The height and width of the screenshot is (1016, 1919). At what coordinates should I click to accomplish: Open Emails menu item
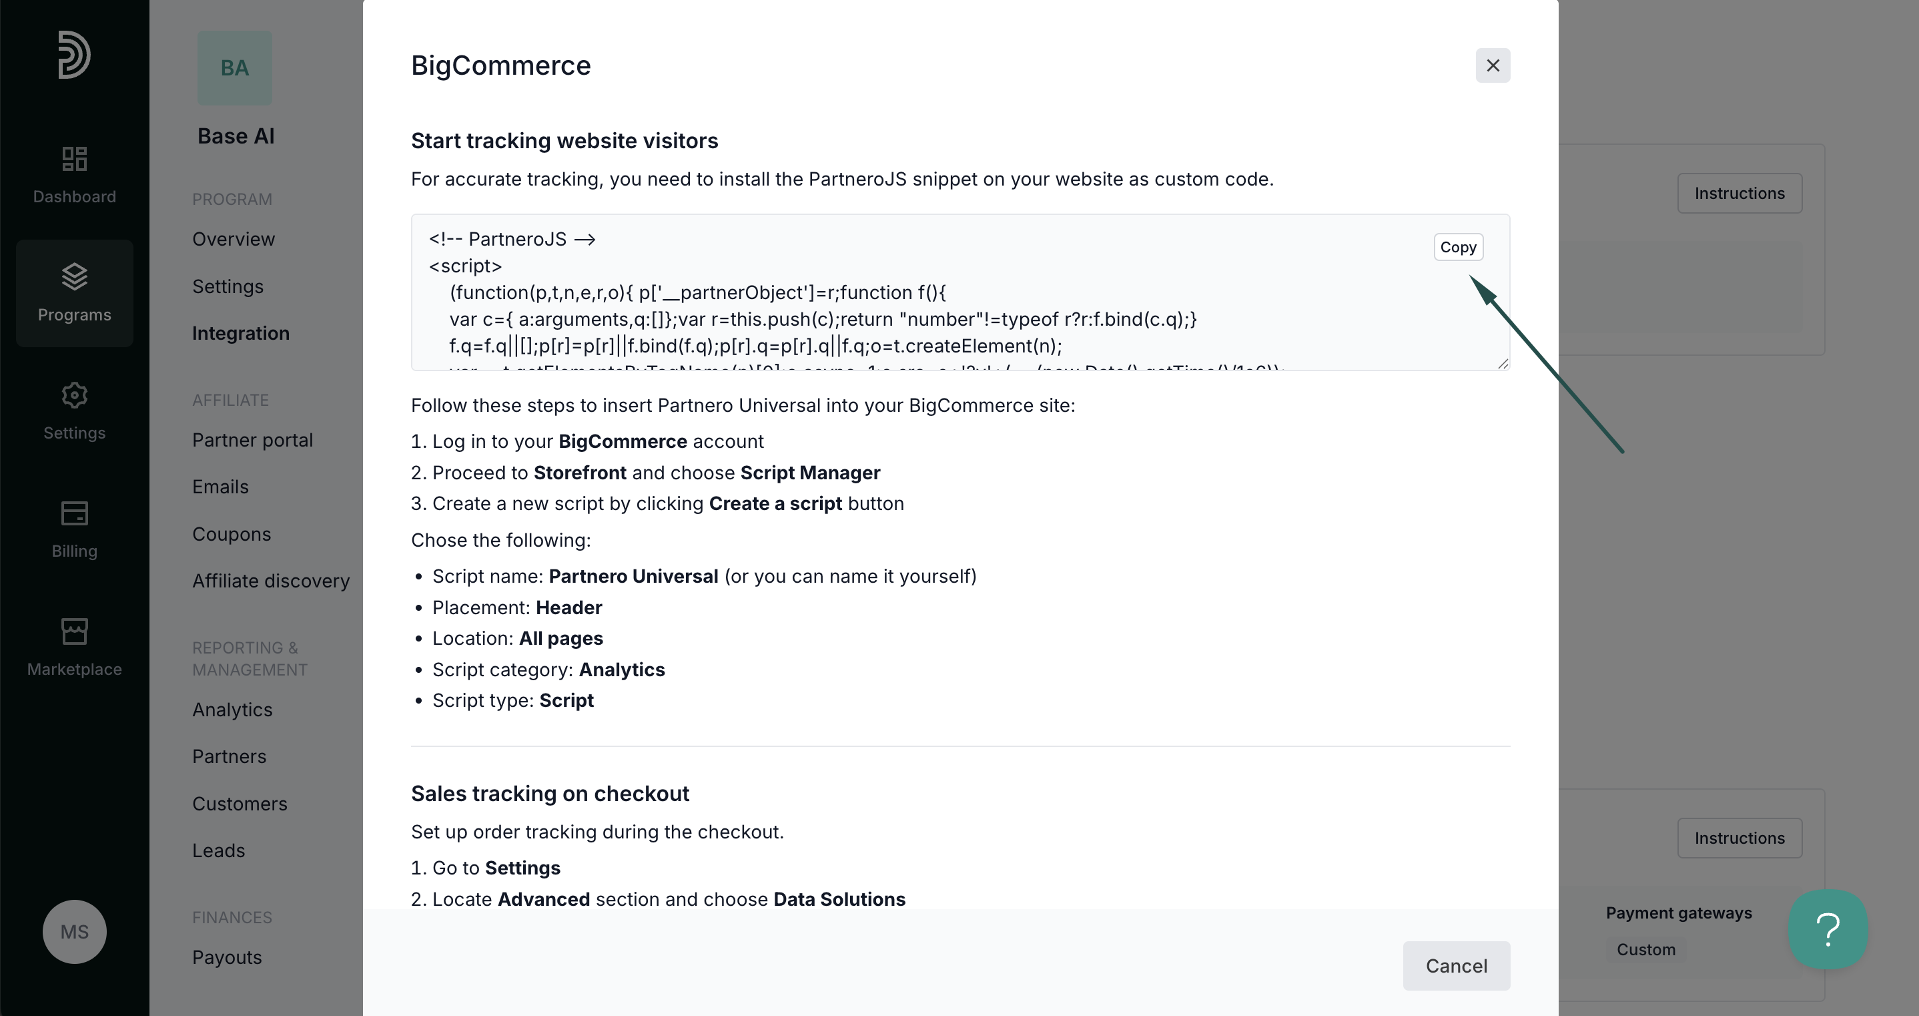pos(220,487)
